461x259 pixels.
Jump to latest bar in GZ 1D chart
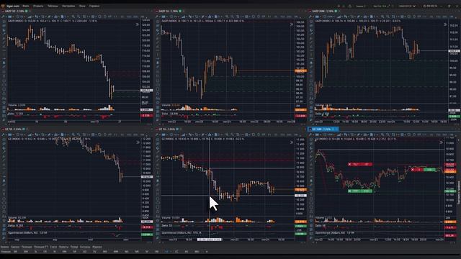pyautogui.click(x=138, y=142)
